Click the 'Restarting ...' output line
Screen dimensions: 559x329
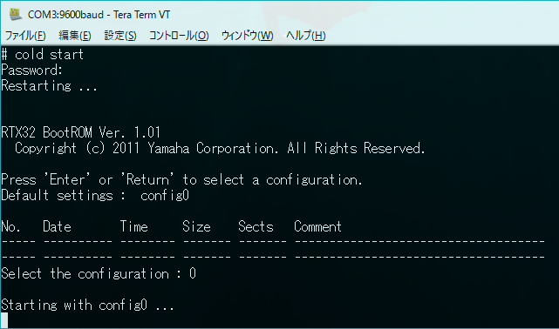click(x=49, y=86)
